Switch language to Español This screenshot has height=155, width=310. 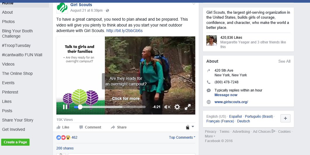pyautogui.click(x=236, y=117)
